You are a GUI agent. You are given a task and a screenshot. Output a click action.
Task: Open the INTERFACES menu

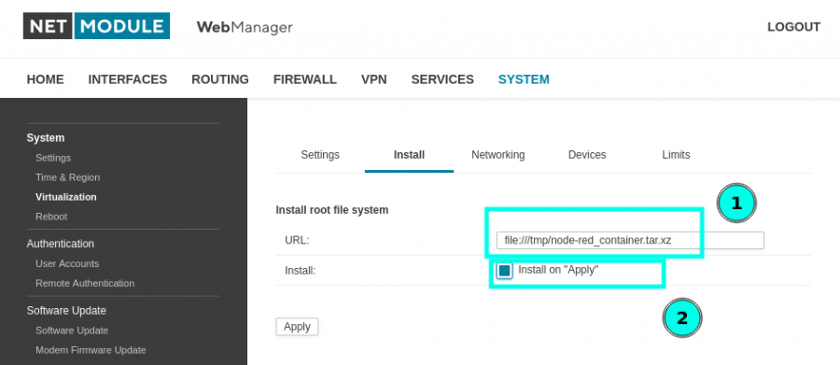coord(128,79)
